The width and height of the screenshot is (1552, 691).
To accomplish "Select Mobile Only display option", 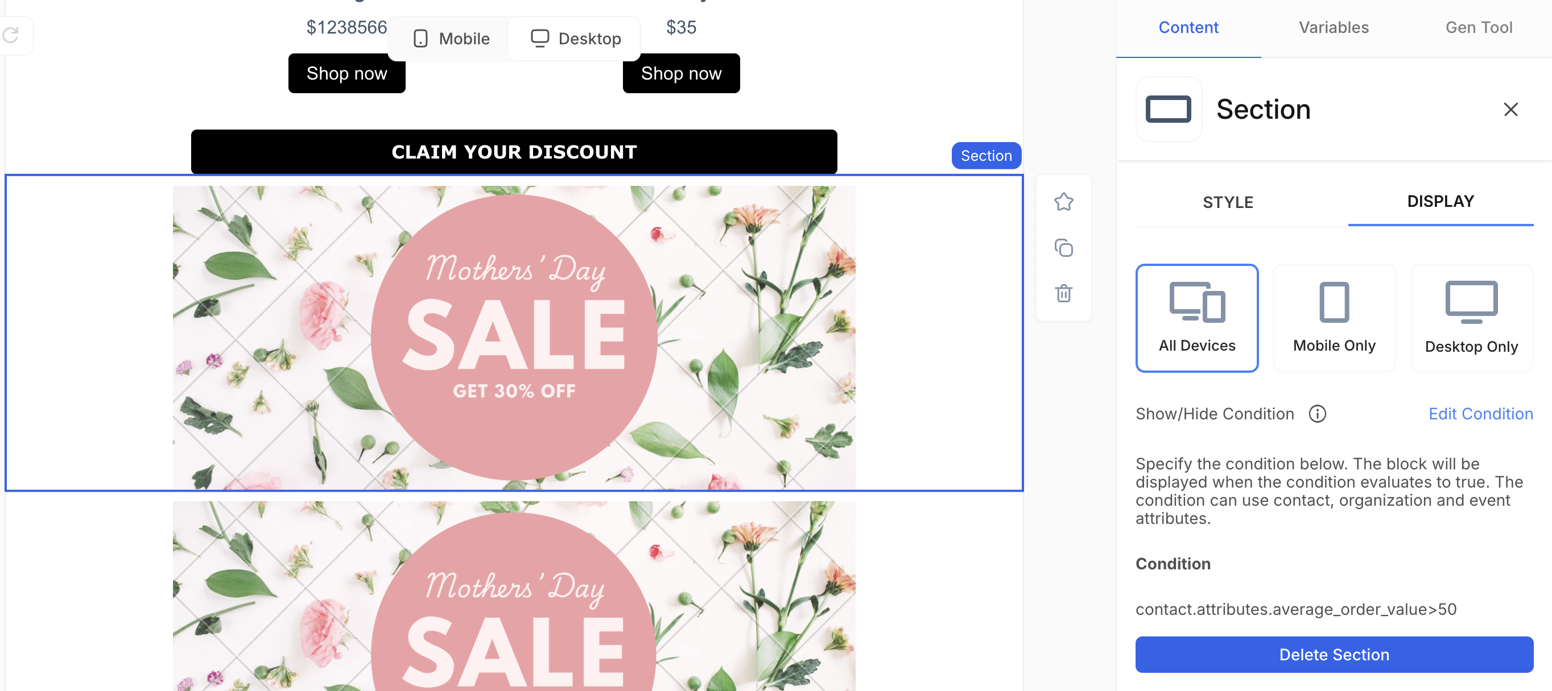I will [x=1334, y=318].
